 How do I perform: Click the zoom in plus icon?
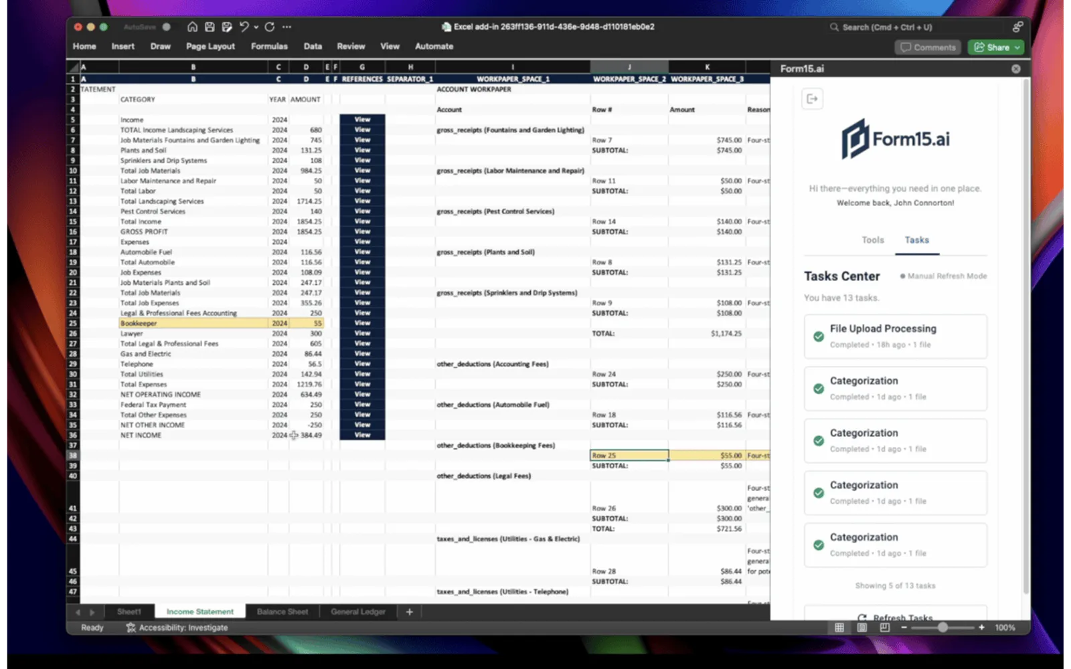[x=981, y=628]
